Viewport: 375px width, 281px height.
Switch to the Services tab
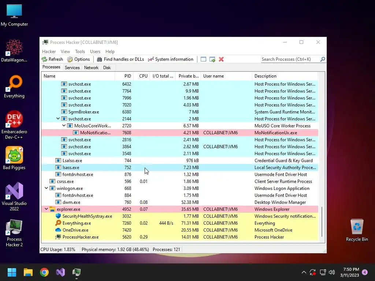(x=72, y=68)
